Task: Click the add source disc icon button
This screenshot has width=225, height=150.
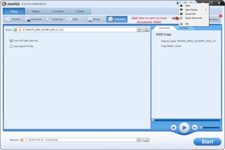Action: tap(146, 30)
